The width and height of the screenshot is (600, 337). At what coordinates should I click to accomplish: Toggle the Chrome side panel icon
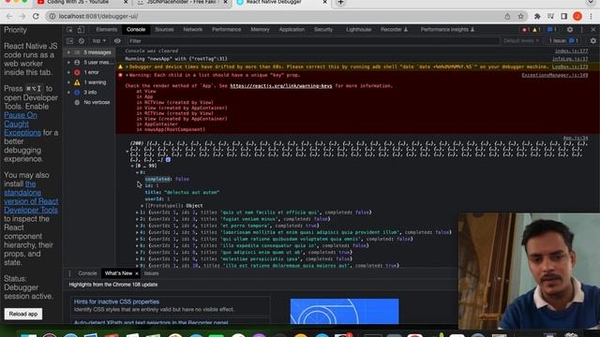tap(563, 17)
